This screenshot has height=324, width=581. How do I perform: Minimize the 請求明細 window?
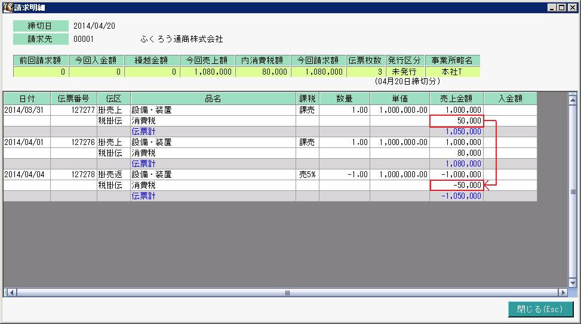[x=552, y=7]
